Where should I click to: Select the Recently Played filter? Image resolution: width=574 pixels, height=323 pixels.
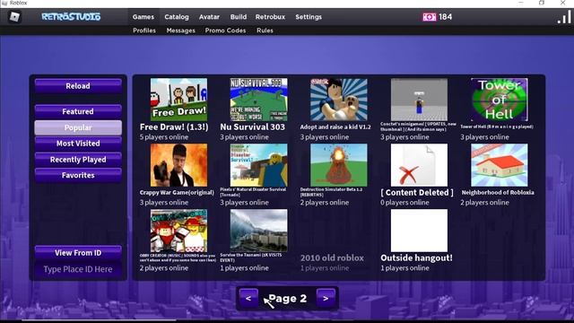[78, 160]
